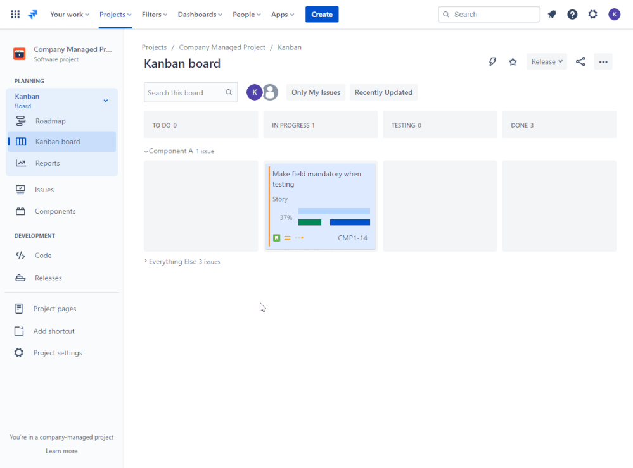Expand the Kanban Board switcher chevron

[106, 101]
